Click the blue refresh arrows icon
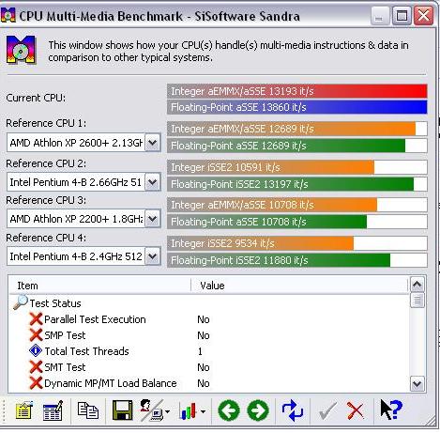 click(x=293, y=410)
